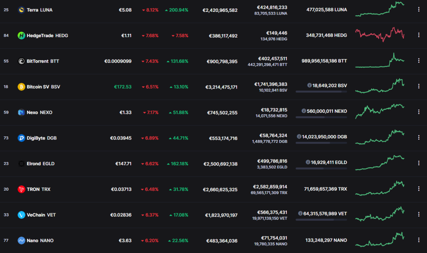The image size is (427, 253).
Task: Click the VET supply progress bar
Action: coord(321,219)
